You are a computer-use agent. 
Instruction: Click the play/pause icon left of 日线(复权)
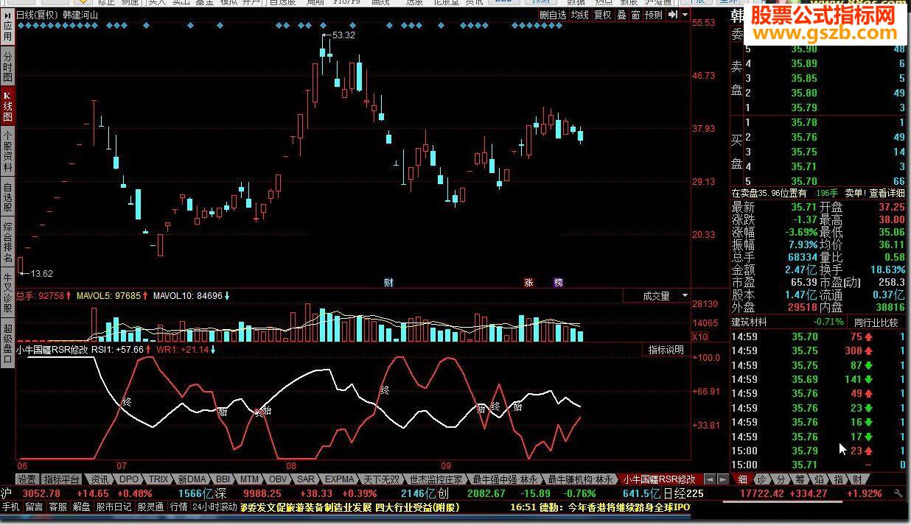(x=7, y=14)
